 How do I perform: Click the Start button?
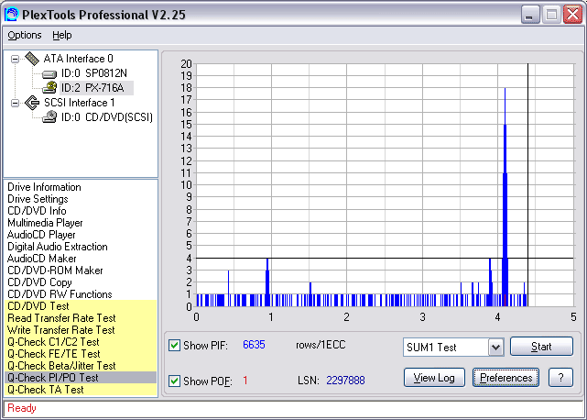[x=541, y=346]
